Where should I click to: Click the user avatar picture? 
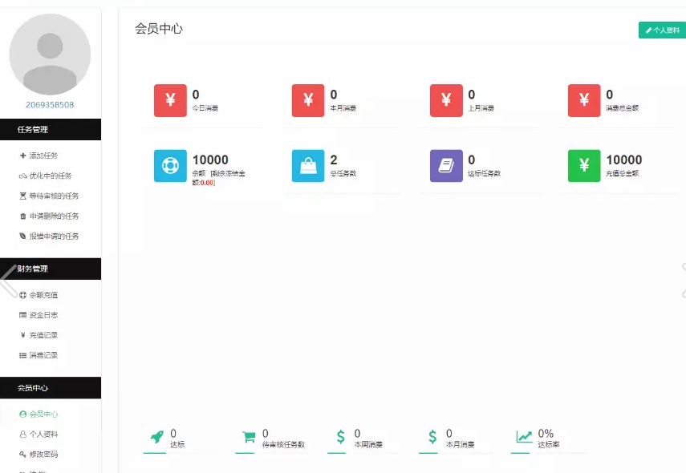click(x=50, y=55)
